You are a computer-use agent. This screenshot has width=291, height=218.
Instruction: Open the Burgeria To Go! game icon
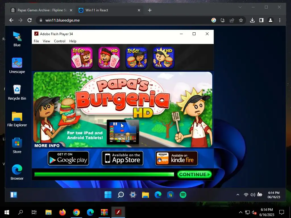[136, 57]
